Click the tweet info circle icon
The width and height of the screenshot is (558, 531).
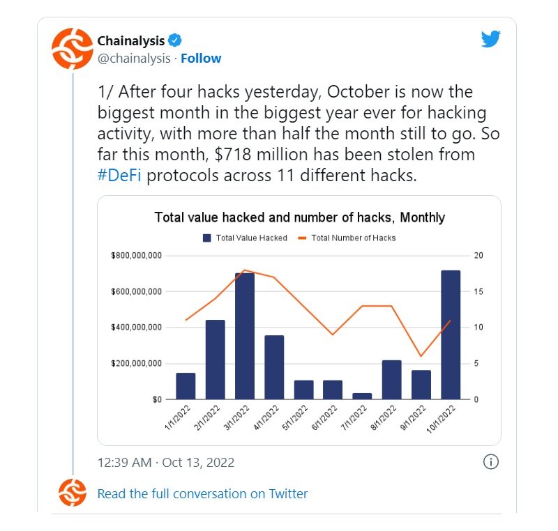(491, 462)
